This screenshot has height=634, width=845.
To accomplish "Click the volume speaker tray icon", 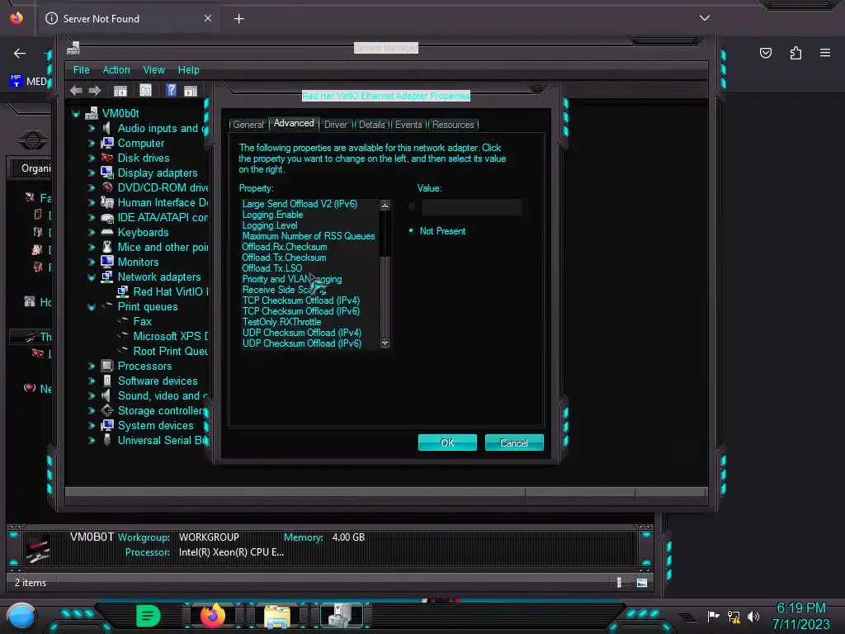I will [x=753, y=616].
